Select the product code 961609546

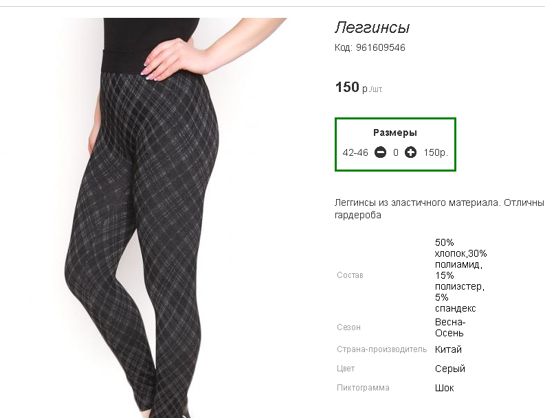381,47
